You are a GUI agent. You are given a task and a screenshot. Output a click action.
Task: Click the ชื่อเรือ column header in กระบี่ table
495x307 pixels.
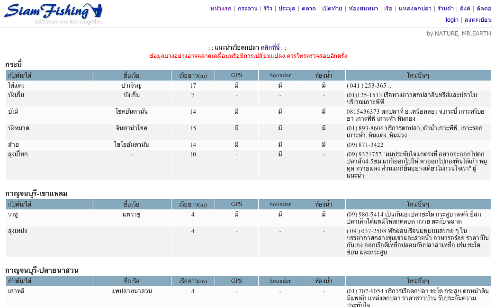click(x=131, y=75)
